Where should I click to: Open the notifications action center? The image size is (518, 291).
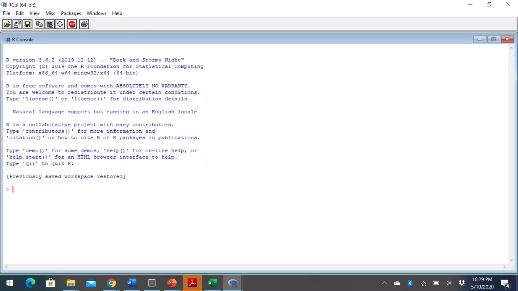505,283
